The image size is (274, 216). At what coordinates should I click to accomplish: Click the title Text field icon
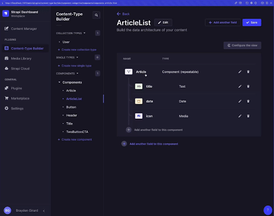(139, 87)
